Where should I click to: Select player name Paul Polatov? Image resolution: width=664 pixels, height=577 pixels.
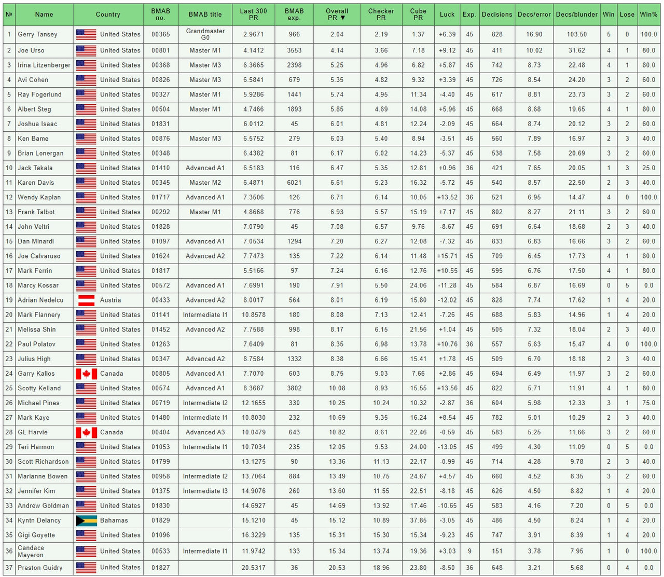coord(36,344)
